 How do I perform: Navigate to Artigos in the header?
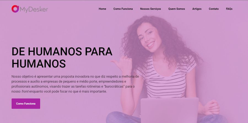tap(197, 9)
